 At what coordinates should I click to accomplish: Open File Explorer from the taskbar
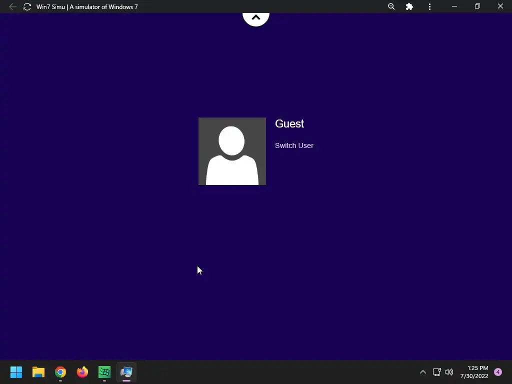(38, 372)
